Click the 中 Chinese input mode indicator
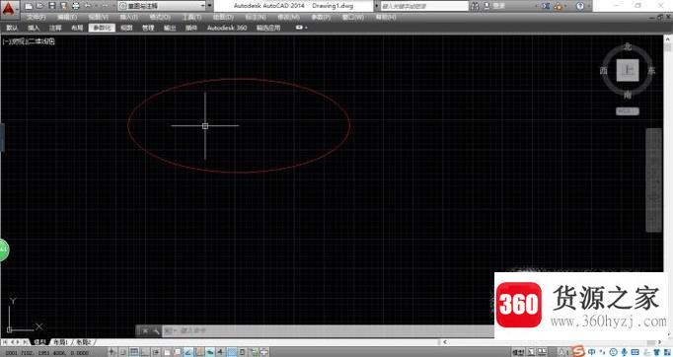 tap(592, 352)
